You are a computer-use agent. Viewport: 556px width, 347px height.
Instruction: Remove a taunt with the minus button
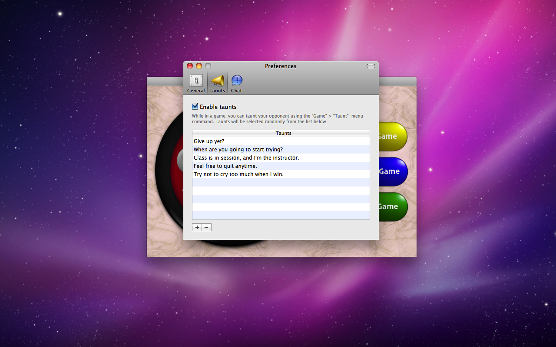pos(207,227)
